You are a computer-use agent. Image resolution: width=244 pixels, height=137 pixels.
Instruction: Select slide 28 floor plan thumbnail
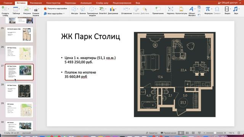[x=19, y=91]
